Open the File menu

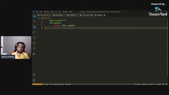coord(37,12)
